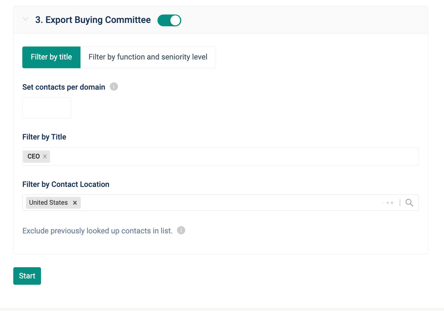Viewport: 444px width, 311px height.
Task: Switch to Filter by function and seniority level
Action: 148,57
